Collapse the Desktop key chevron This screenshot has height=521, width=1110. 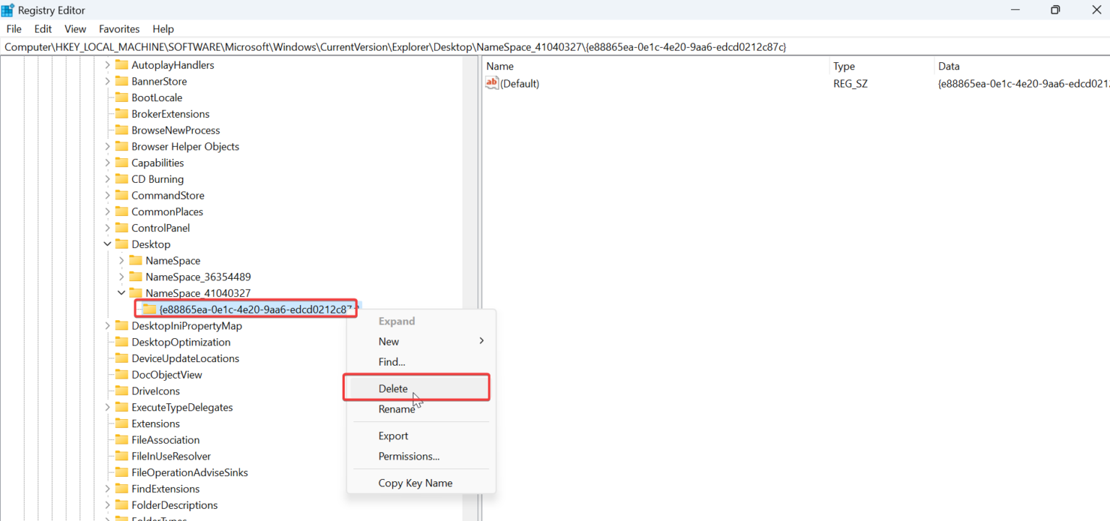107,244
